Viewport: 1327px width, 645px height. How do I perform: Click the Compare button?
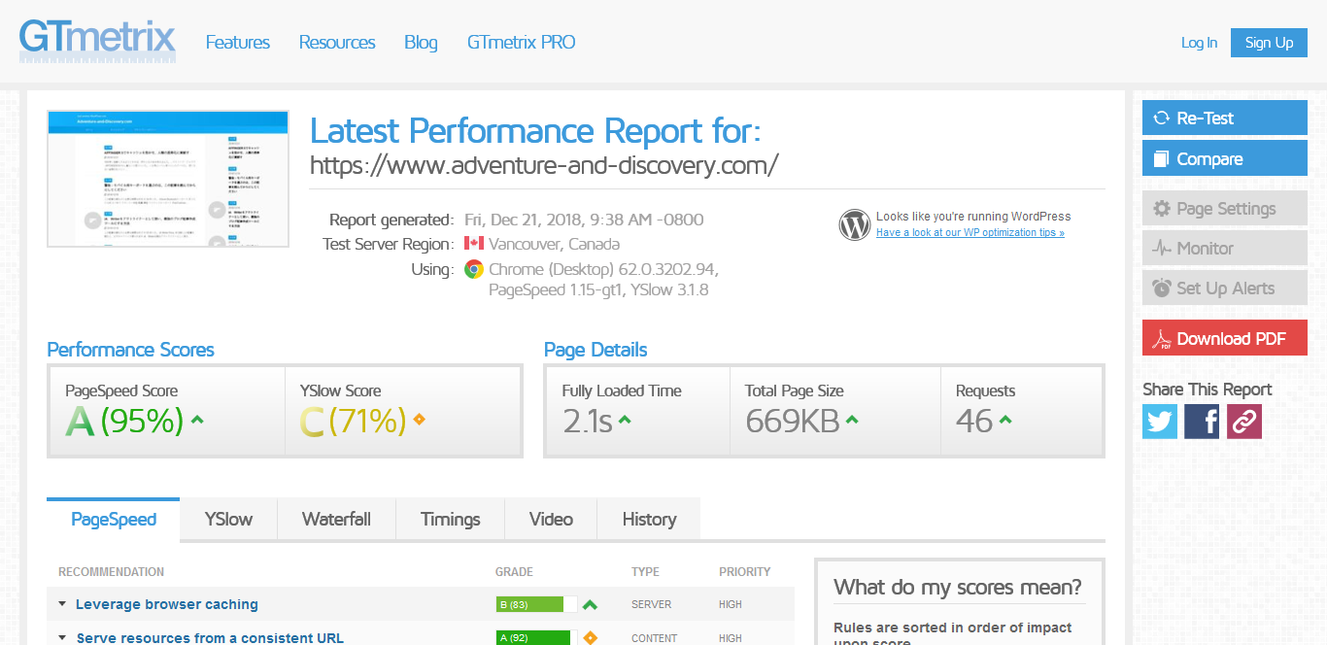(1225, 158)
